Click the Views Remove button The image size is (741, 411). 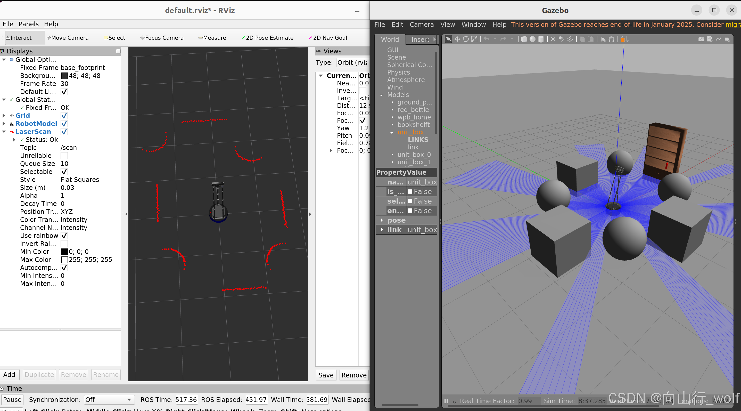coord(354,375)
